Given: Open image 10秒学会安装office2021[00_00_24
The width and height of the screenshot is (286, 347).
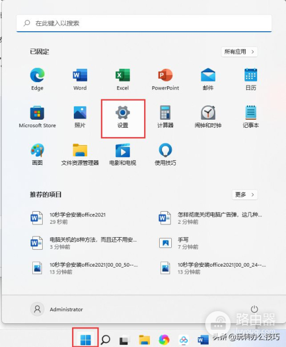Looking at the screenshot, I should pyautogui.click(x=212, y=268).
